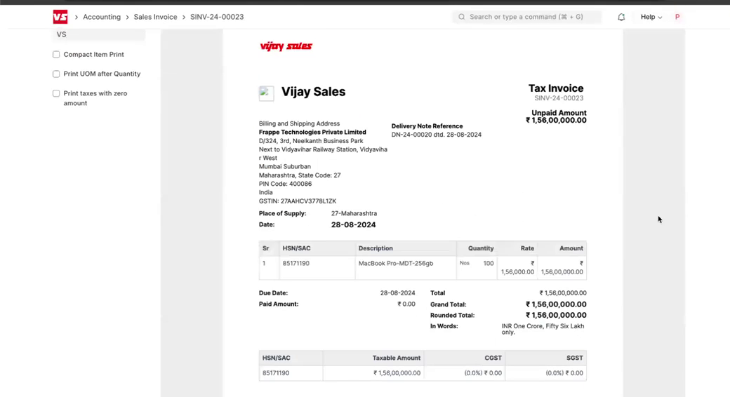
Task: Open the VS home logo icon
Action: click(x=60, y=17)
